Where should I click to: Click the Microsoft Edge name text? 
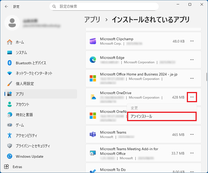click(112, 58)
